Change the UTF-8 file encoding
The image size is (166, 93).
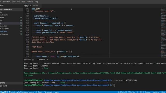click(142, 92)
